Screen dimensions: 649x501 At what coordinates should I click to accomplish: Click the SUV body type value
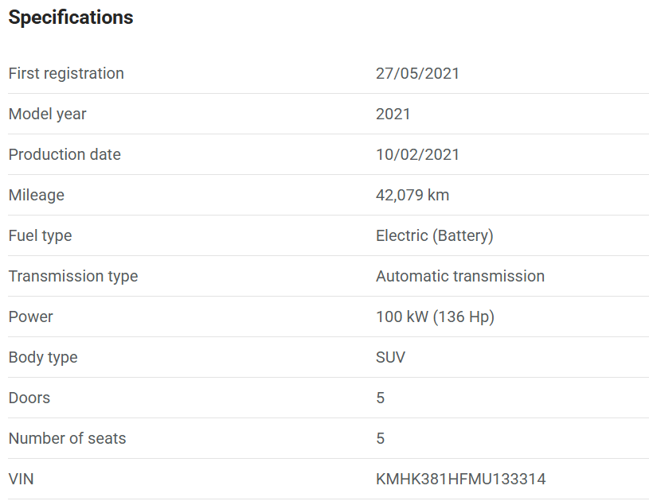point(390,357)
